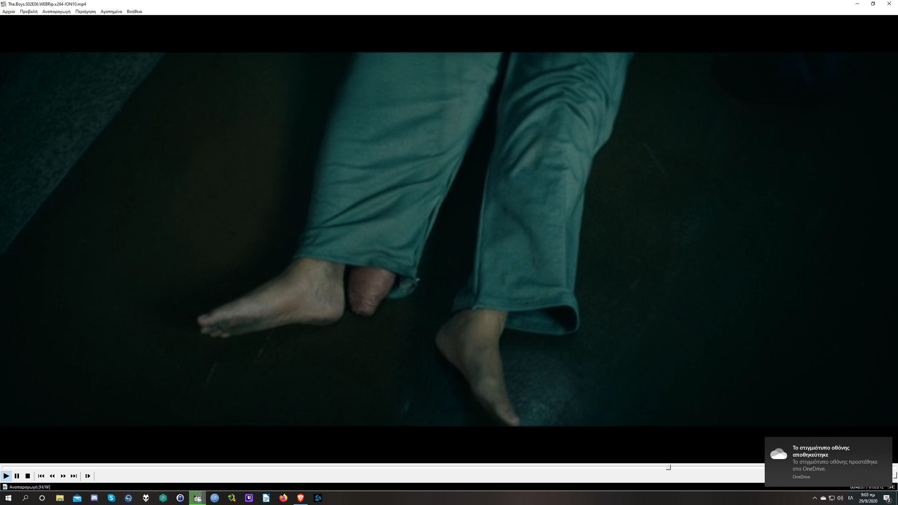Image resolution: width=898 pixels, height=505 pixels.
Task: Skip to the previous file
Action: pos(41,476)
